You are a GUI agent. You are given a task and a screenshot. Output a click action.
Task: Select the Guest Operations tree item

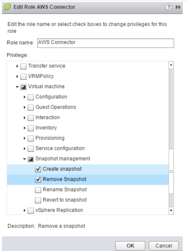point(56,107)
